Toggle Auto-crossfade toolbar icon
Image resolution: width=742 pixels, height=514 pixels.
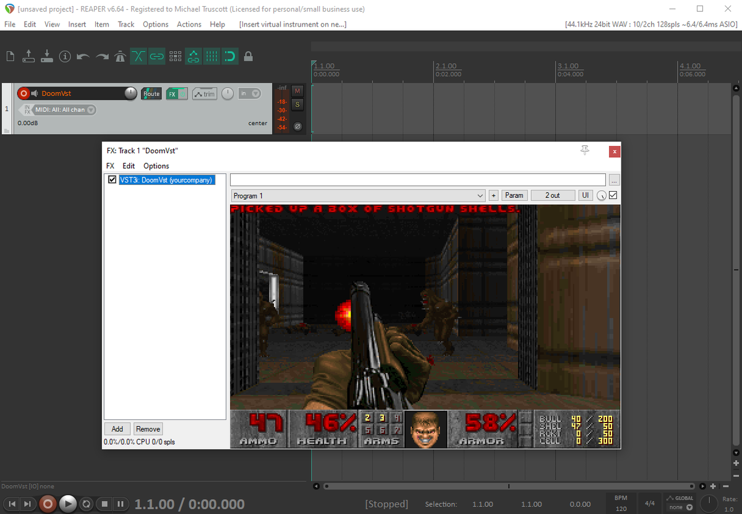139,57
